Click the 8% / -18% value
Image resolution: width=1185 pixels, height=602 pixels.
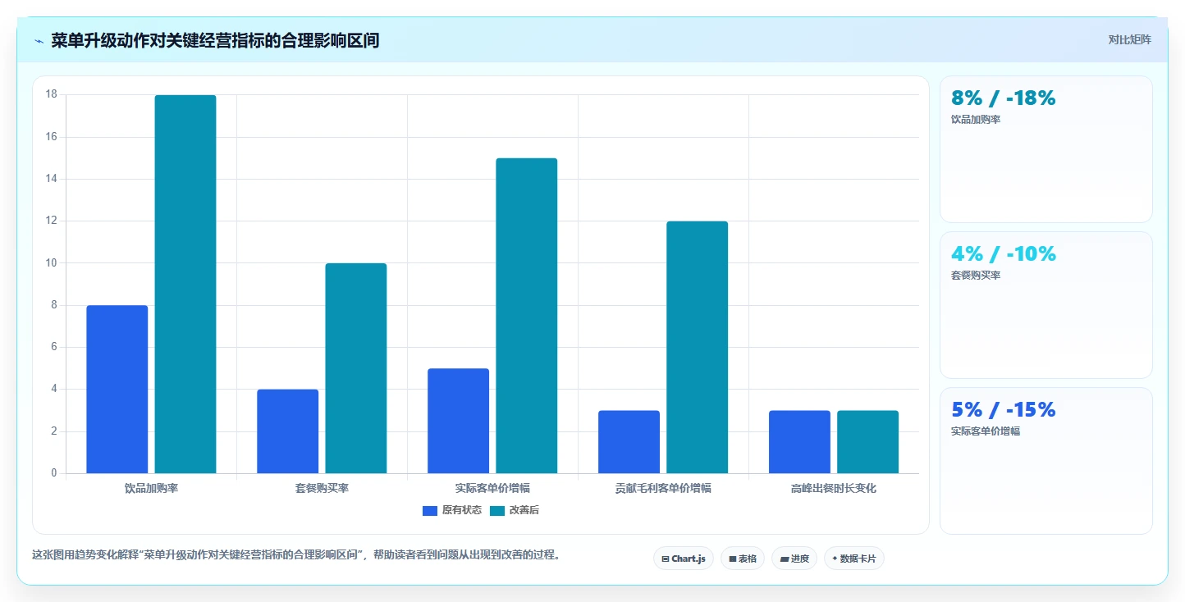click(x=1003, y=98)
